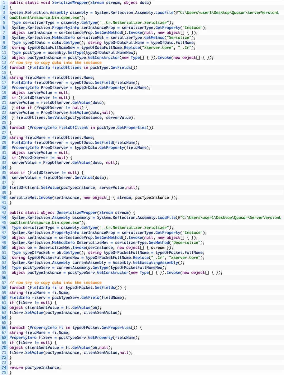284x375 pixels.
Task: Click line number 2 in gutter
Action: tap(4, 7)
